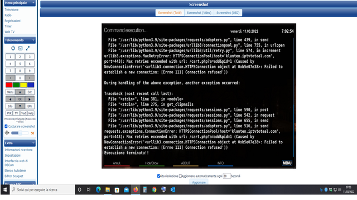Enable Aggiornare automaticamente checkbox
The image size is (357, 200).
(180, 176)
